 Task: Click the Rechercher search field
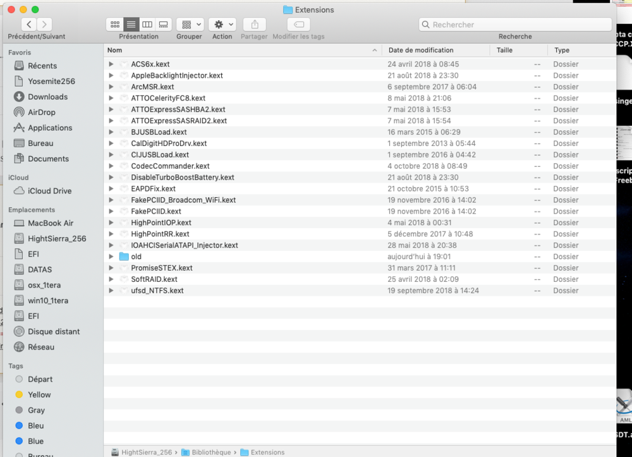click(x=515, y=25)
